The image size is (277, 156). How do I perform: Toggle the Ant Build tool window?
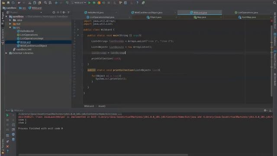[x=275, y=80]
